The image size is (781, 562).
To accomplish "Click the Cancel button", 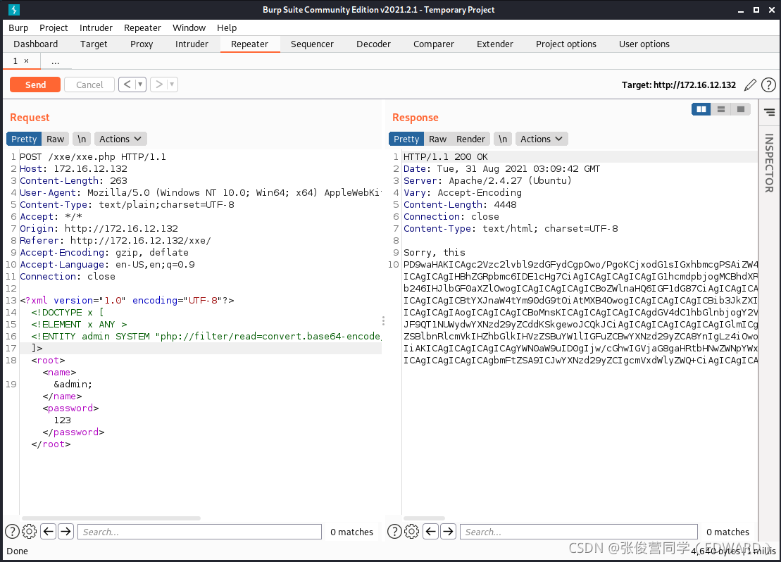I will [x=89, y=85].
